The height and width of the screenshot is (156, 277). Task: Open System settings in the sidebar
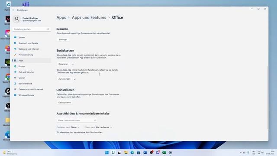[x=32, y=37]
